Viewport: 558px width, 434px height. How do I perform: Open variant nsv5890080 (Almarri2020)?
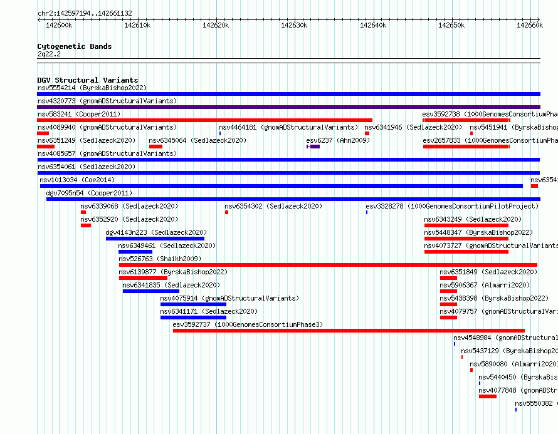pos(513,364)
